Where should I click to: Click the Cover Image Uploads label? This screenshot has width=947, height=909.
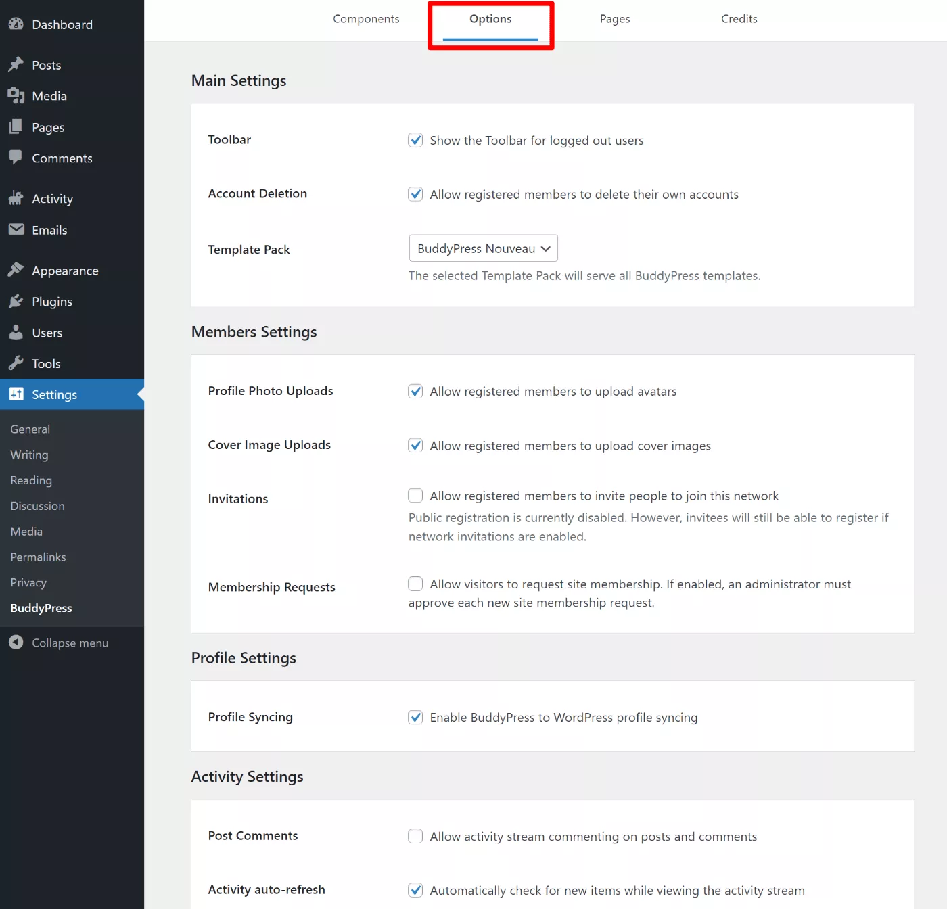tap(269, 444)
